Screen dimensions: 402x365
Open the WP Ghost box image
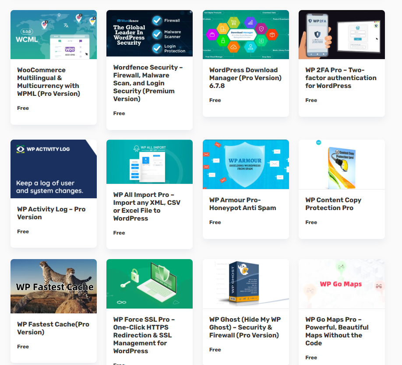[246, 284]
